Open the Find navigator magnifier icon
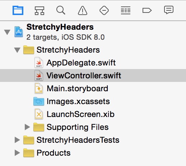 61,10
